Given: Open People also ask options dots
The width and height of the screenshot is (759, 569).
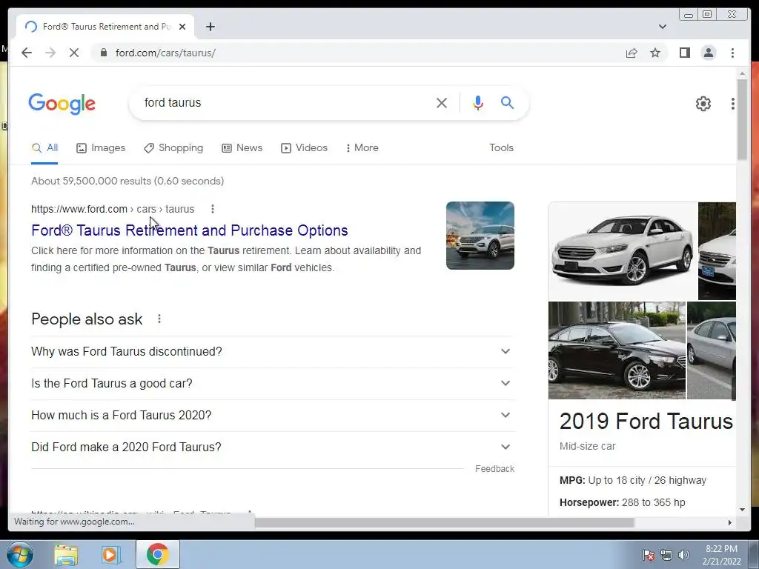Looking at the screenshot, I should point(159,319).
